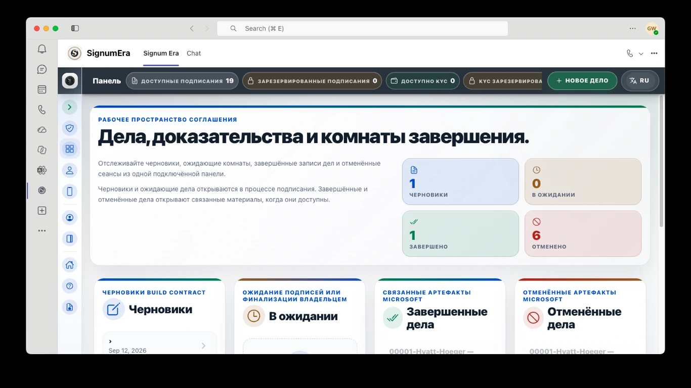Open the shield verification icon in sidebar
This screenshot has width=691, height=388.
(70, 128)
